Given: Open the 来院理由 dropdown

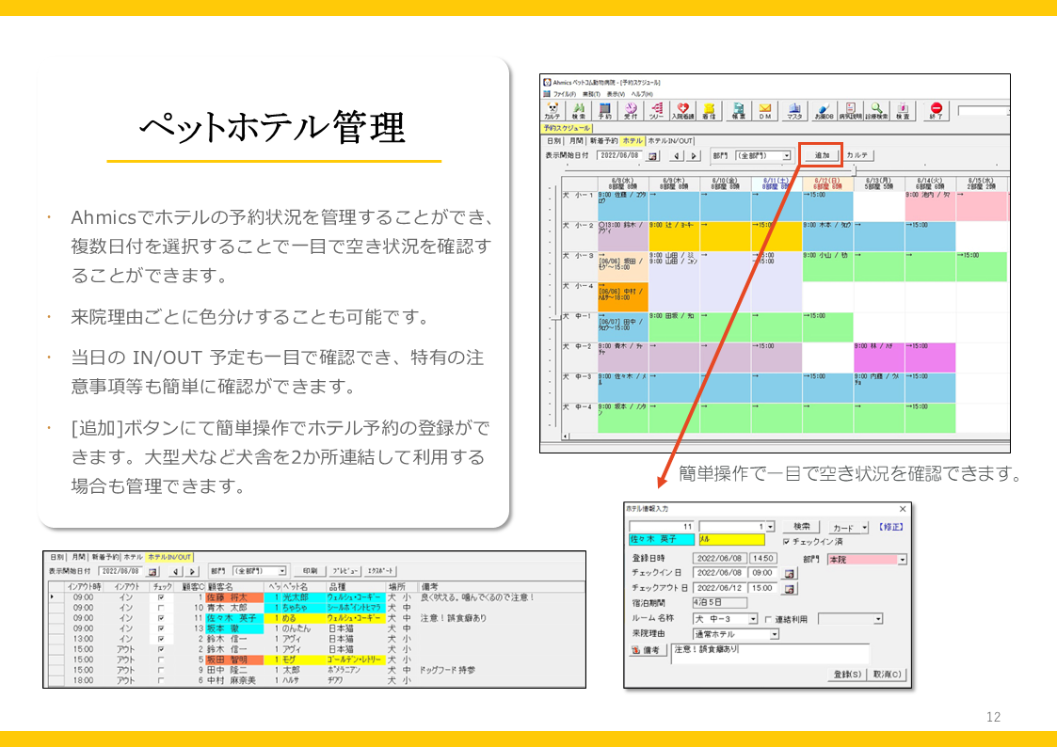Looking at the screenshot, I should pyautogui.click(x=774, y=634).
